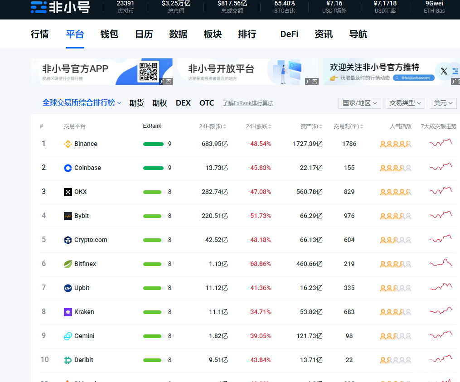Expand the 交易类型 dropdown
The image size is (460, 382).
pos(405,103)
